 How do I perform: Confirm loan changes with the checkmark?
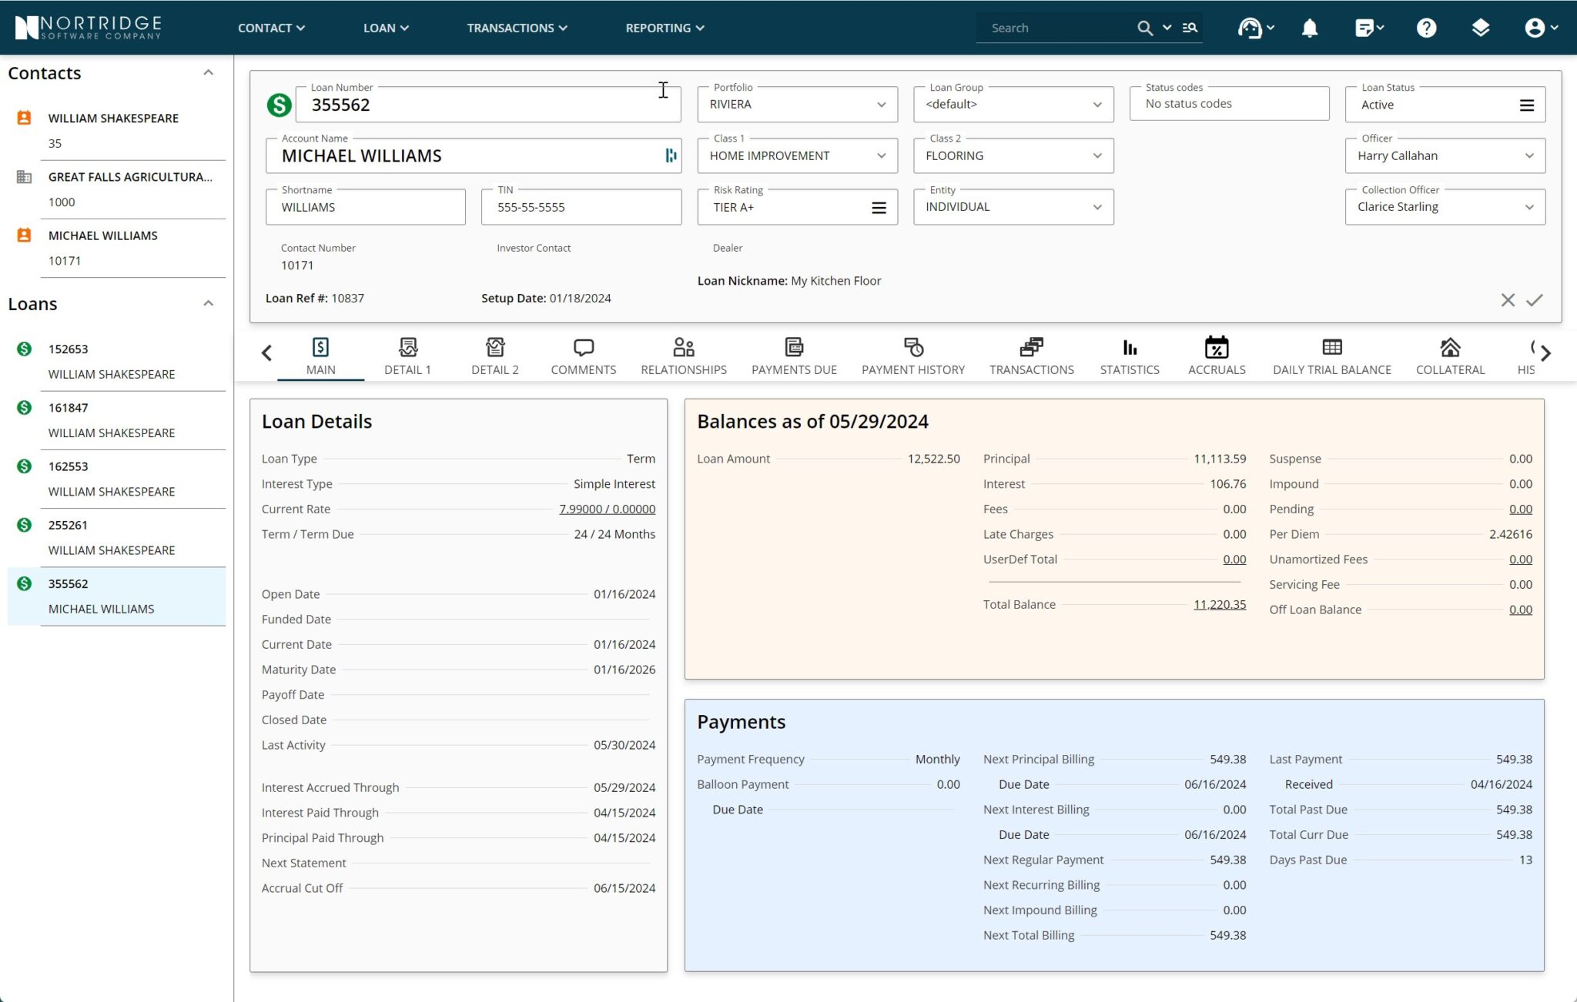pyautogui.click(x=1534, y=300)
